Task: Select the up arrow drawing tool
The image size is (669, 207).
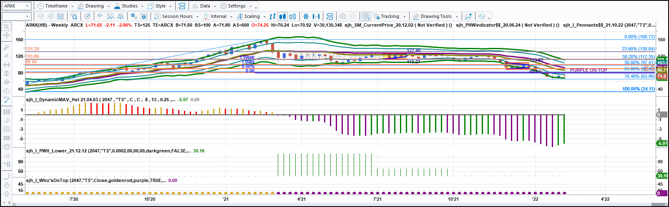Action: (x=7, y=194)
